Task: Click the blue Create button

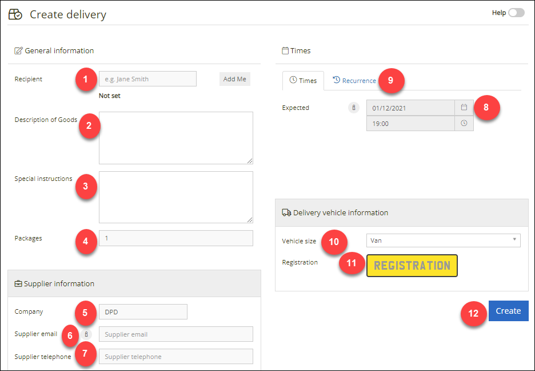Action: (x=508, y=311)
